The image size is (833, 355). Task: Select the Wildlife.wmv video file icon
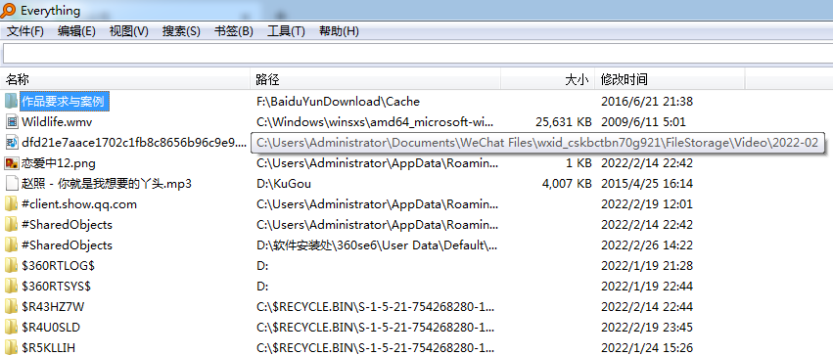point(12,122)
